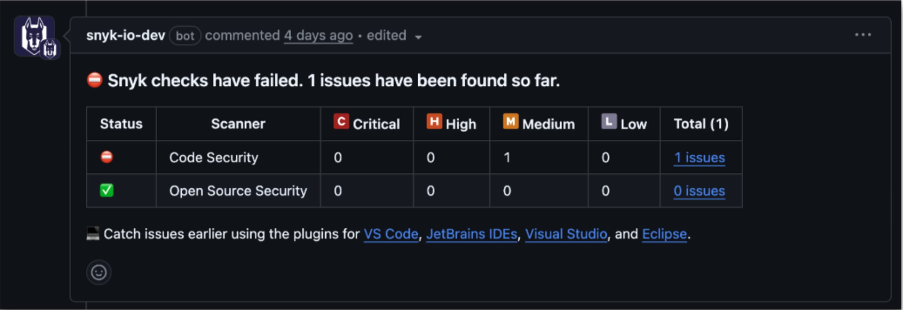
Task: Click the snyk-io-dev avatar image
Action: (35, 36)
